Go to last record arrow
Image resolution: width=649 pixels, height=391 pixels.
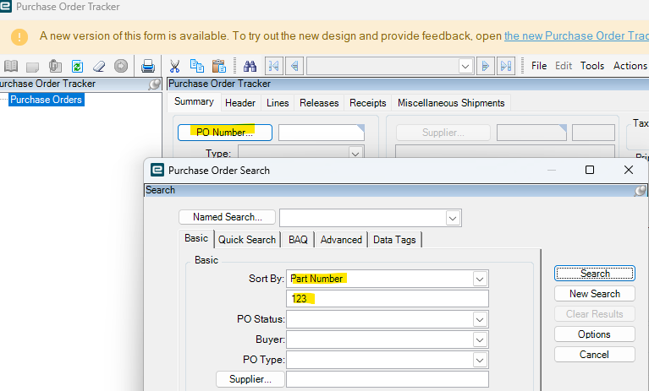click(506, 66)
